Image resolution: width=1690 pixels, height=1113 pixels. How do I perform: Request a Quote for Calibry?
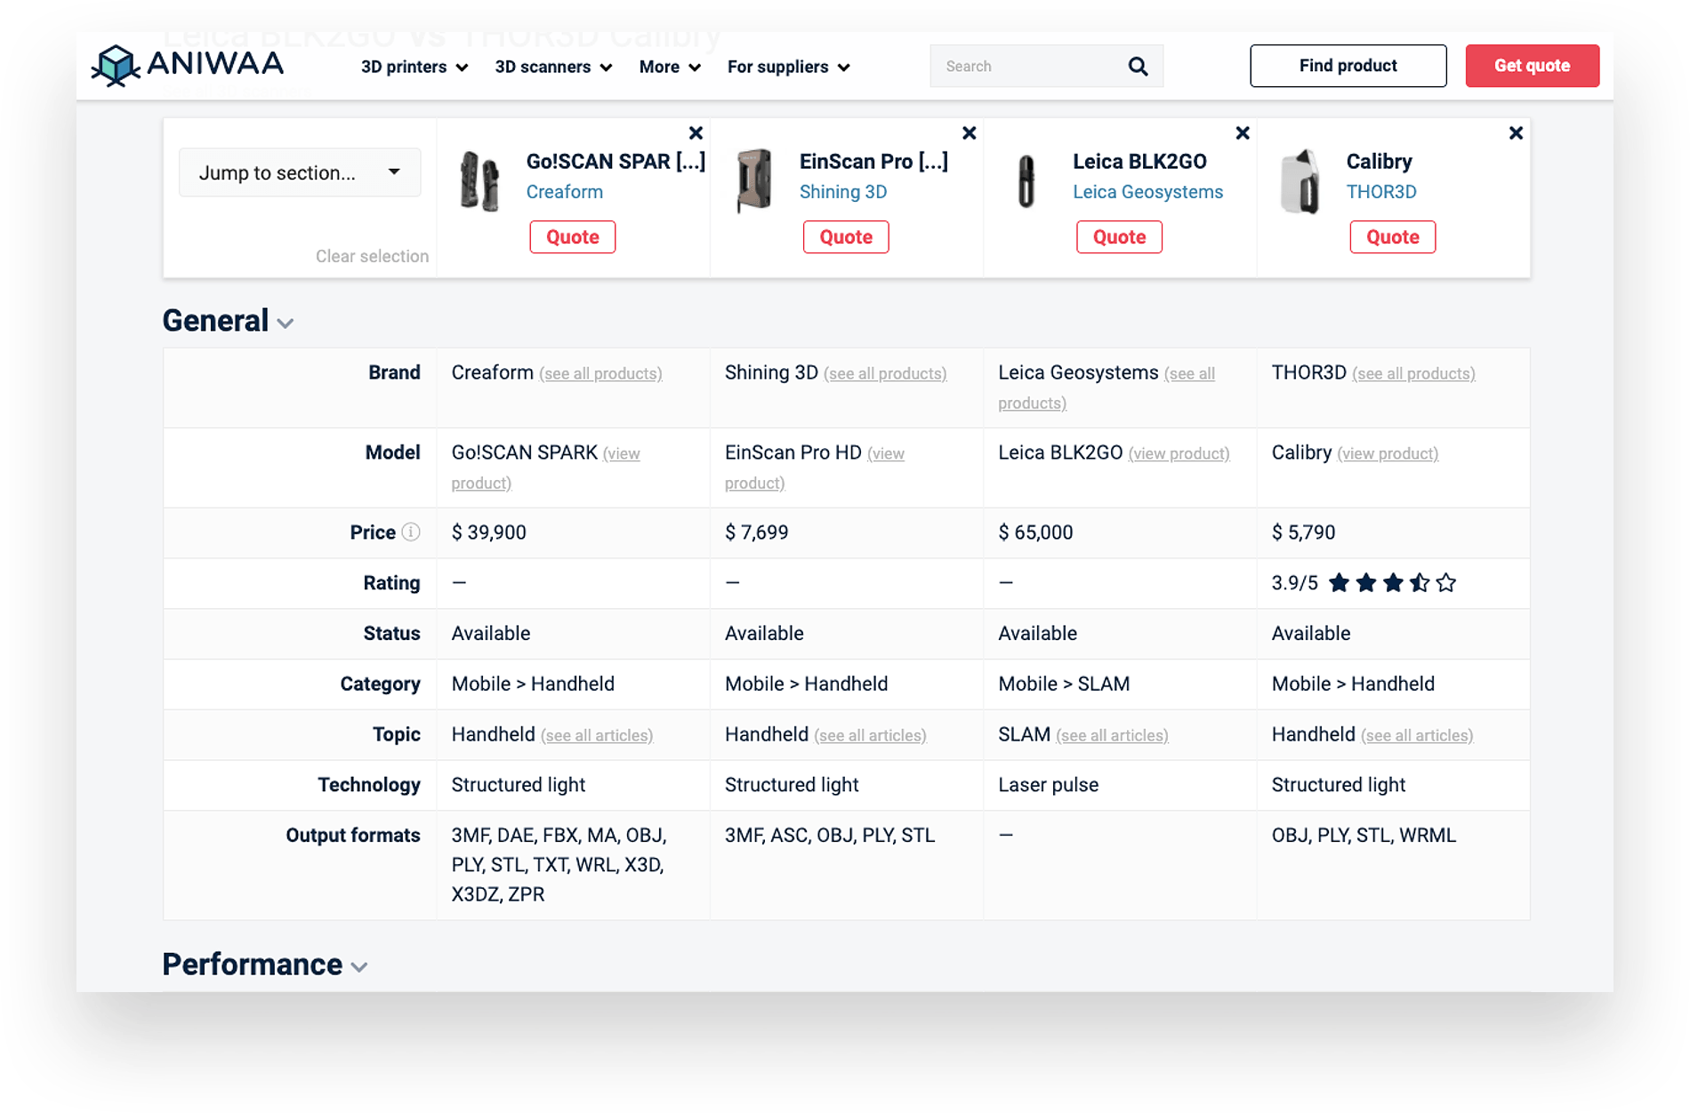coord(1392,237)
